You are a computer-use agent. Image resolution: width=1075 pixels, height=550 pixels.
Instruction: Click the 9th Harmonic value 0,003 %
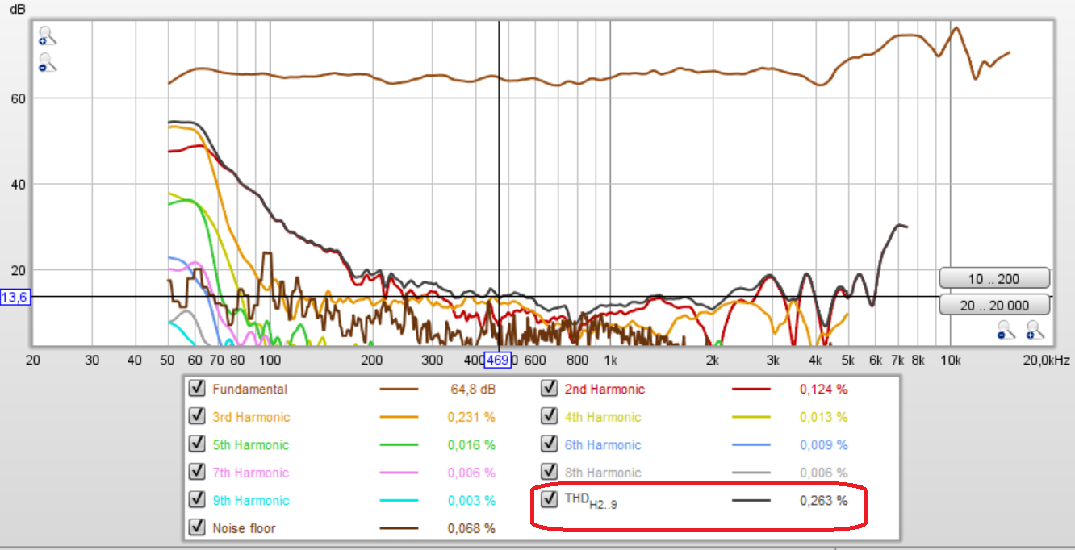[x=471, y=501]
